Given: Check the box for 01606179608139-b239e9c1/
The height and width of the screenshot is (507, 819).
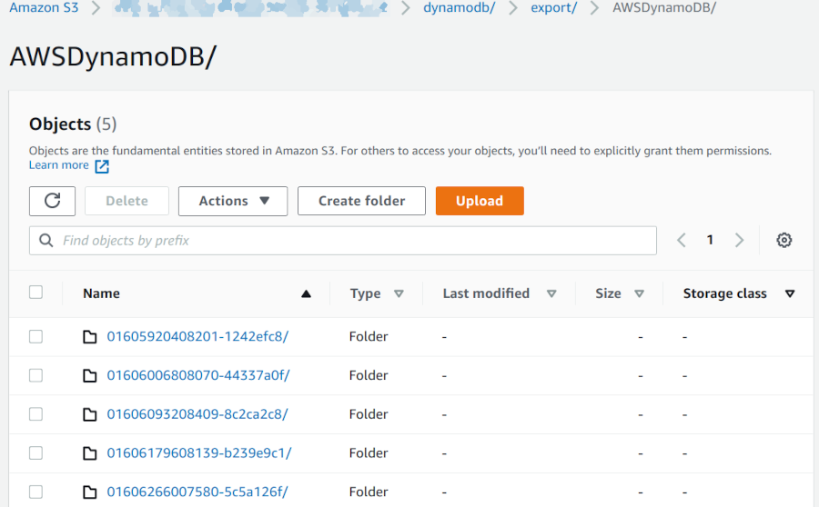Looking at the screenshot, I should [36, 452].
